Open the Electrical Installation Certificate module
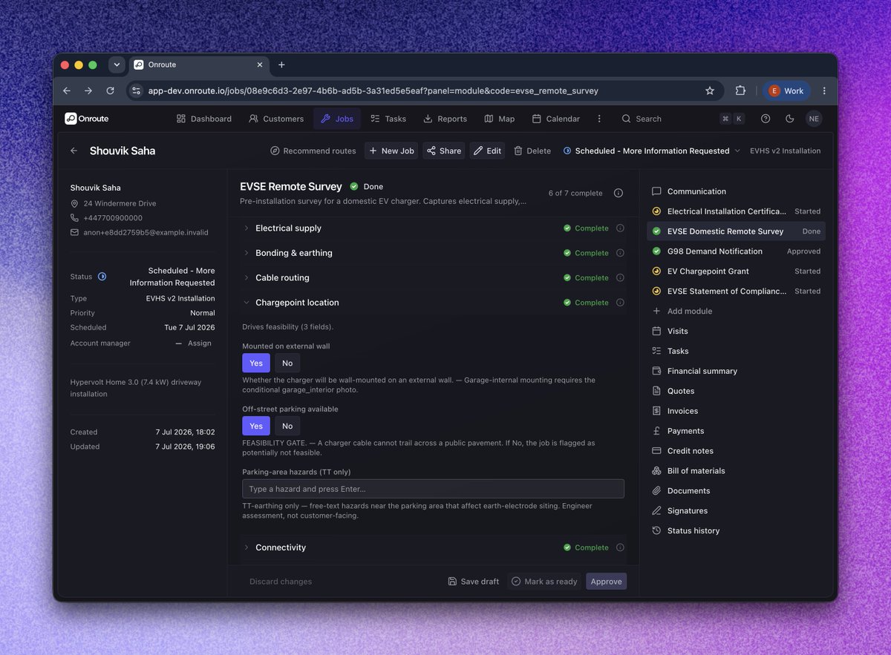The height and width of the screenshot is (655, 891). tap(736, 211)
